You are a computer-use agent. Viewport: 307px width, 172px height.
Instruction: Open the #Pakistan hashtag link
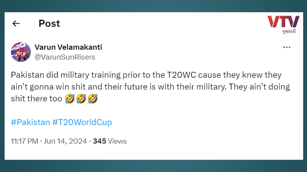30,122
